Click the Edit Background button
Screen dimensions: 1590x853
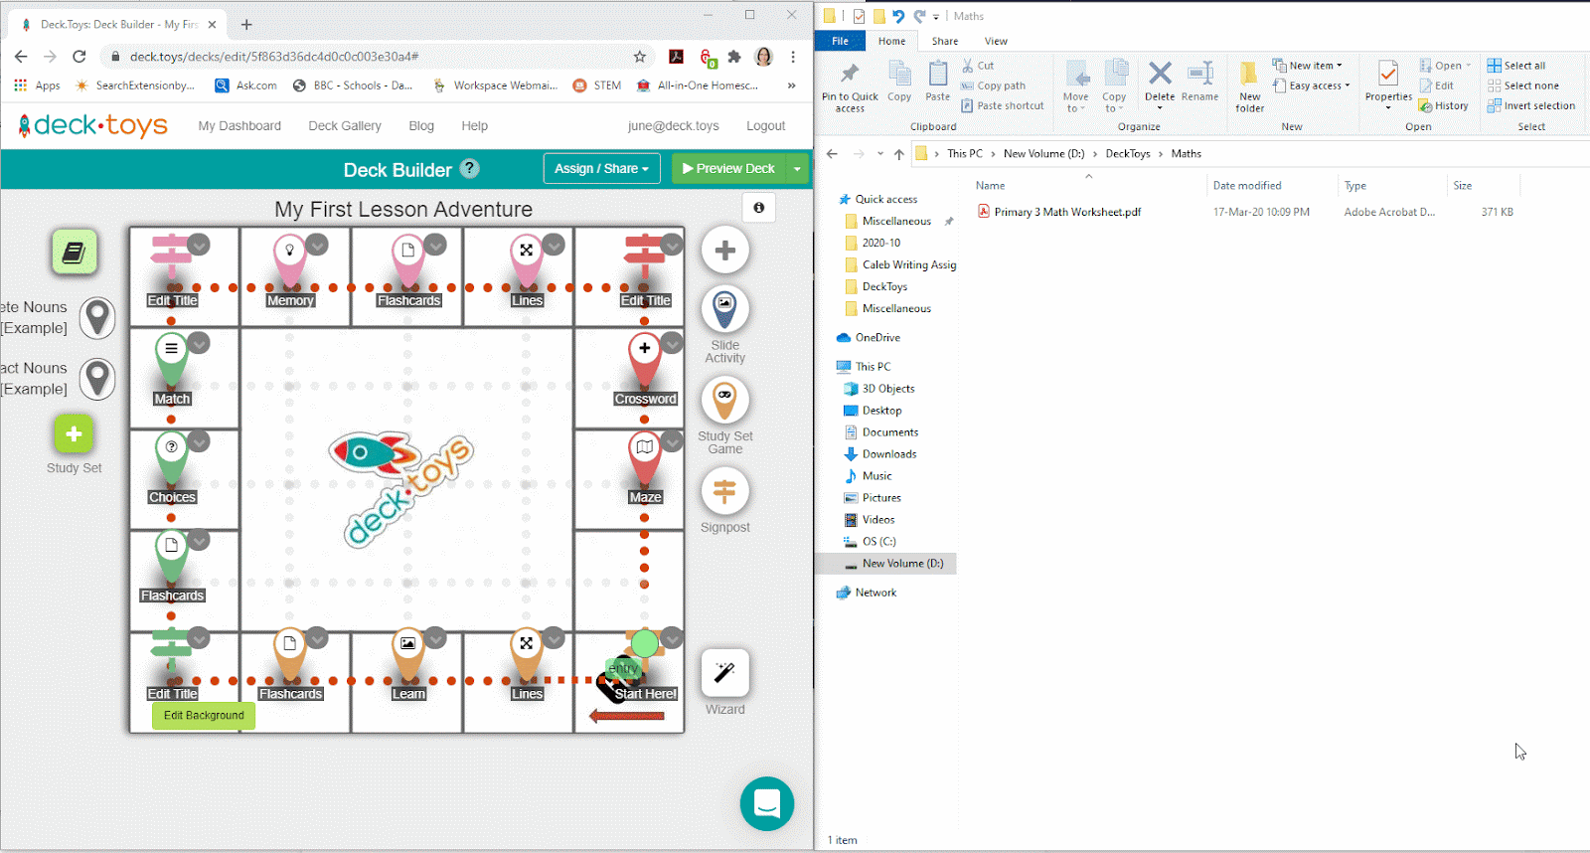coord(204,715)
